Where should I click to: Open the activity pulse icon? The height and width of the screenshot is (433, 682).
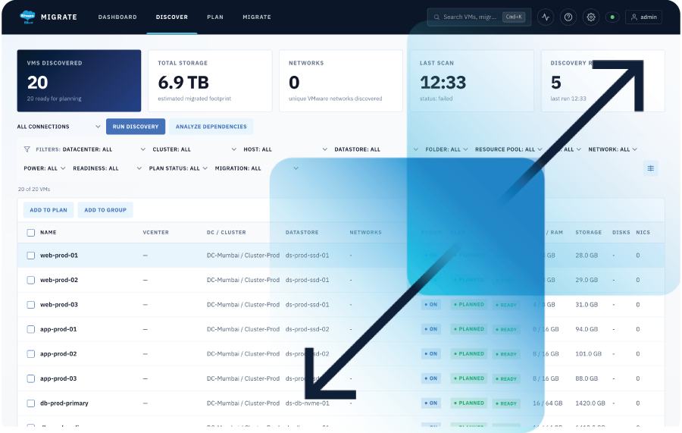pyautogui.click(x=546, y=17)
